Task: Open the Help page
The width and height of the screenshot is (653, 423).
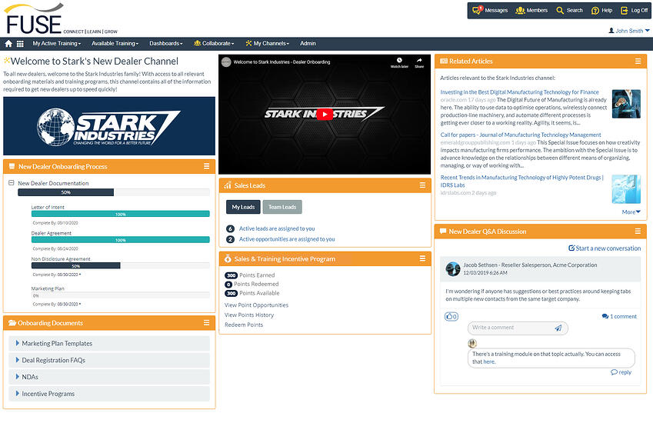Action: 601,11
